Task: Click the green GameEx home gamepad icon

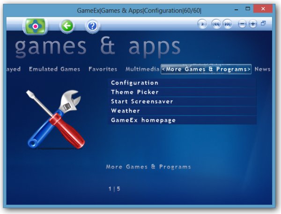Action: (35, 26)
